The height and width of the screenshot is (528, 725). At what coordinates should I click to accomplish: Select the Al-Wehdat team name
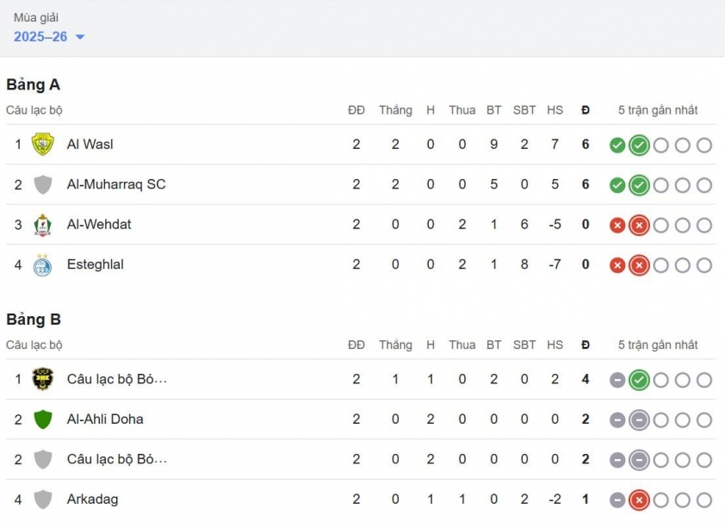click(99, 225)
